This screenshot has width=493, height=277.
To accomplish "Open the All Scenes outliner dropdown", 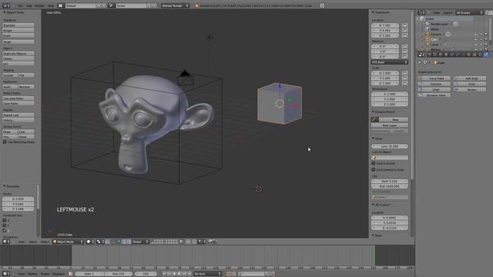I will pos(469,12).
